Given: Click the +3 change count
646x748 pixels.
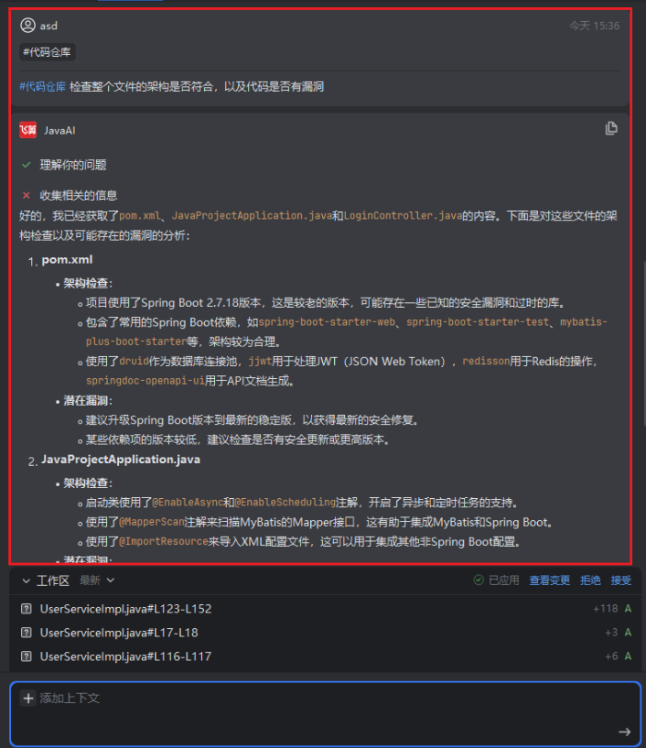Looking at the screenshot, I should [x=611, y=633].
